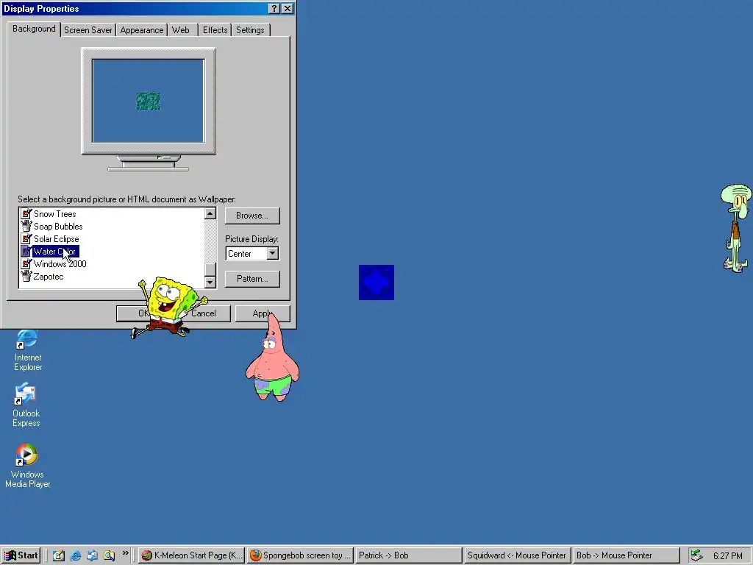Switch to K-Meleon Start Page taskbar window

(192, 555)
